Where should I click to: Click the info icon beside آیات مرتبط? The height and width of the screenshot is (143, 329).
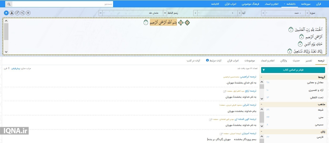pos(207,60)
